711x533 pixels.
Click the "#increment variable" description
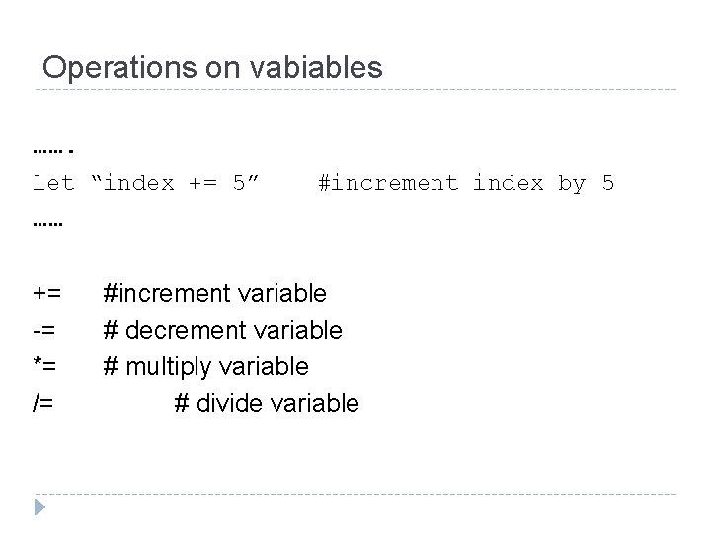tap(215, 293)
